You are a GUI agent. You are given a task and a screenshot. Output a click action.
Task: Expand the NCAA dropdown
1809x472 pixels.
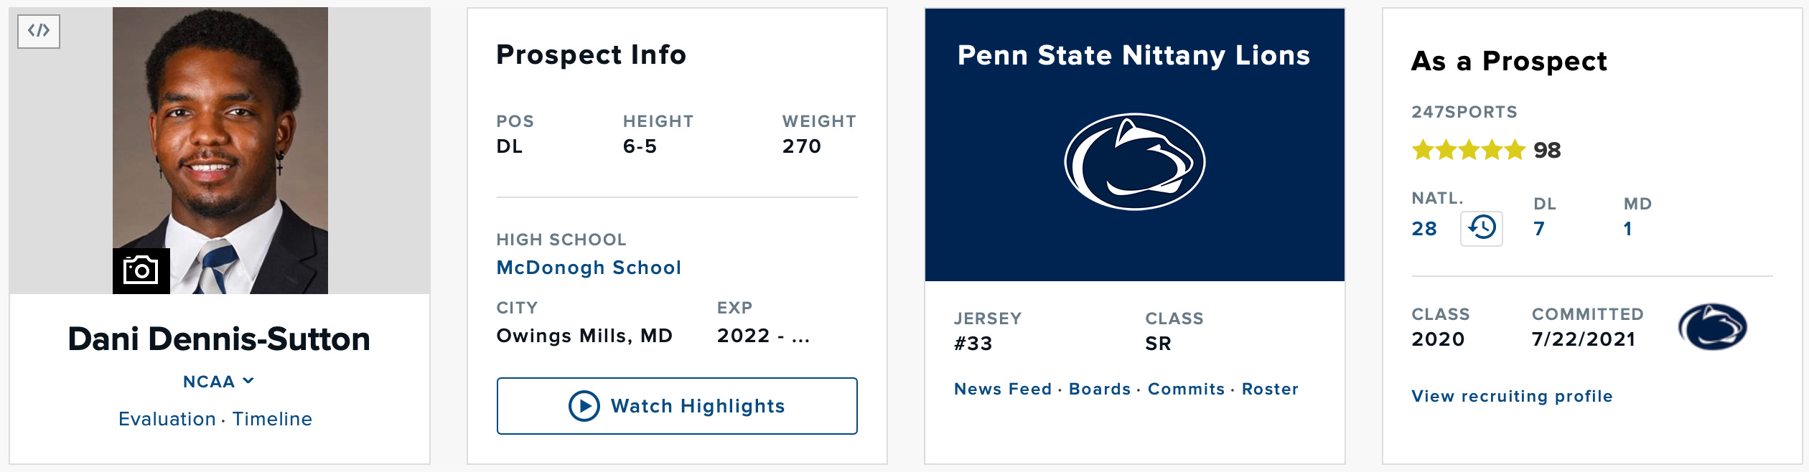tap(218, 382)
